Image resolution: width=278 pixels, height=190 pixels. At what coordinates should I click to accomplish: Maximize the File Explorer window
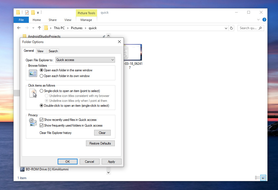(249, 13)
